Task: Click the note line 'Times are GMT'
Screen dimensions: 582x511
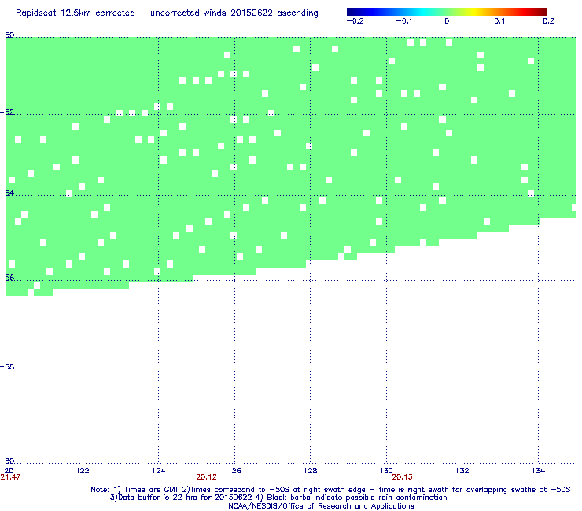Action: point(152,490)
